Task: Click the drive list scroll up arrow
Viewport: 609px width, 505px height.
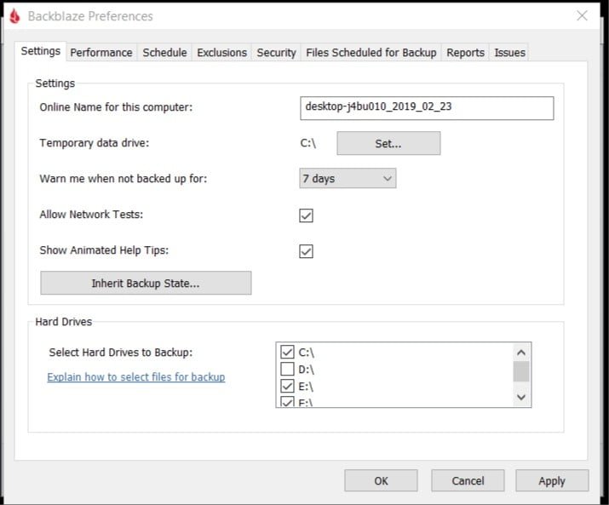Action: (x=521, y=353)
